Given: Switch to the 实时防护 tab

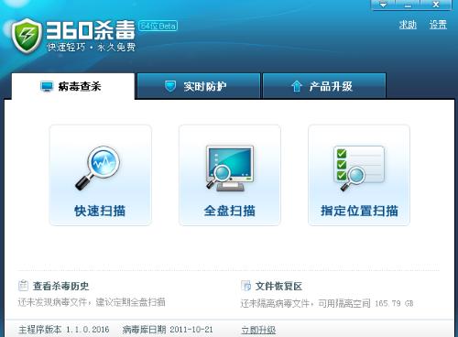Looking at the screenshot, I should [199, 86].
